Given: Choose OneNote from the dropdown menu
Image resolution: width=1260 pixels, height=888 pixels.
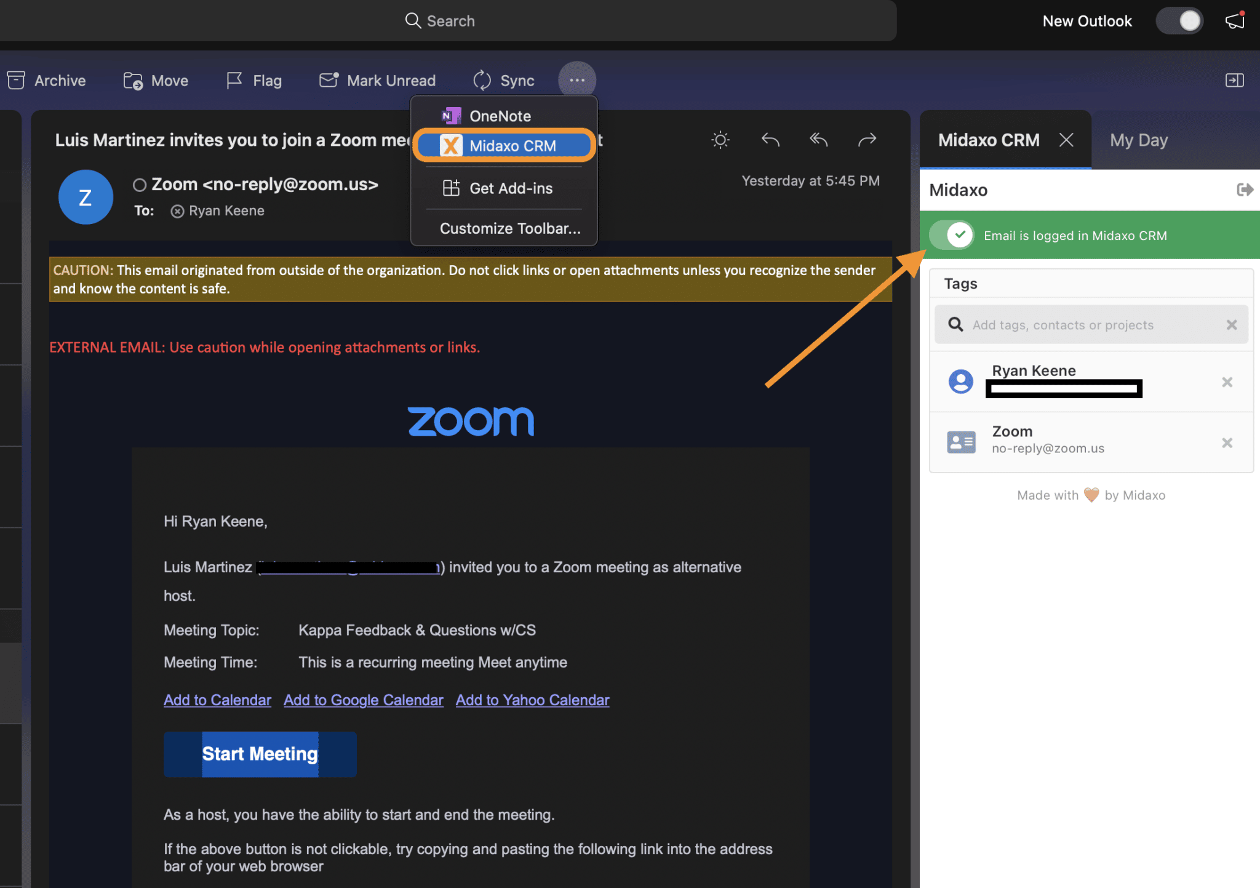Looking at the screenshot, I should click(504, 116).
